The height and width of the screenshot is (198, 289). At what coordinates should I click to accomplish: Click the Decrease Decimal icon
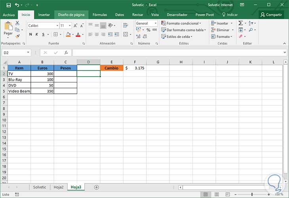click(145, 36)
